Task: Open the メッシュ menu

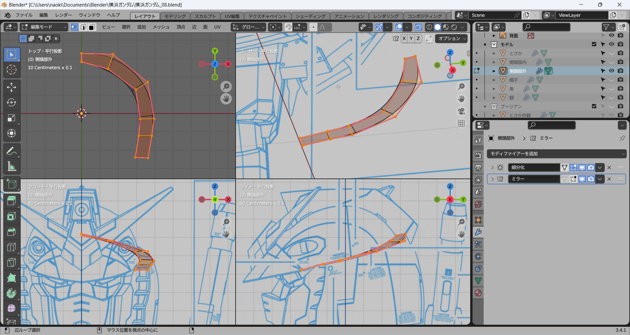Action: 161,27
